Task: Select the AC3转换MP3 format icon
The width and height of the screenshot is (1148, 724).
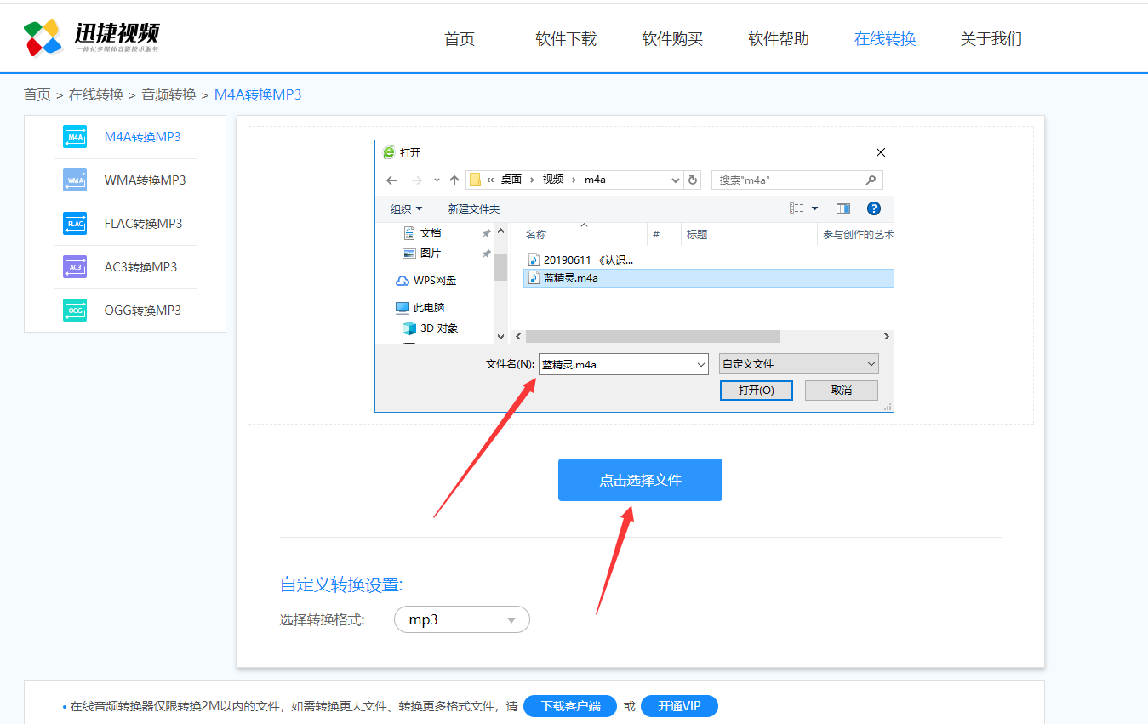Action: click(x=74, y=266)
